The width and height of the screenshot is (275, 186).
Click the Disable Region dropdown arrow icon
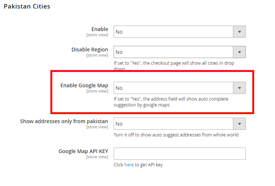pyautogui.click(x=240, y=52)
